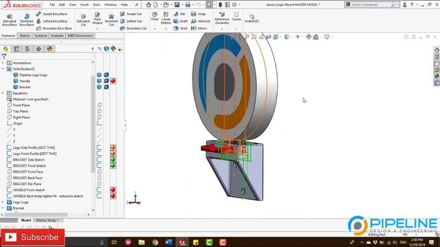Image resolution: width=440 pixels, height=247 pixels.
Task: Select the Extruded Boss/Base tool
Action: pyautogui.click(x=10, y=20)
